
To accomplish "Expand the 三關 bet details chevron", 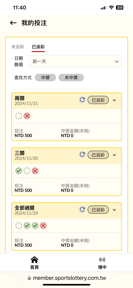I will tap(114, 155).
